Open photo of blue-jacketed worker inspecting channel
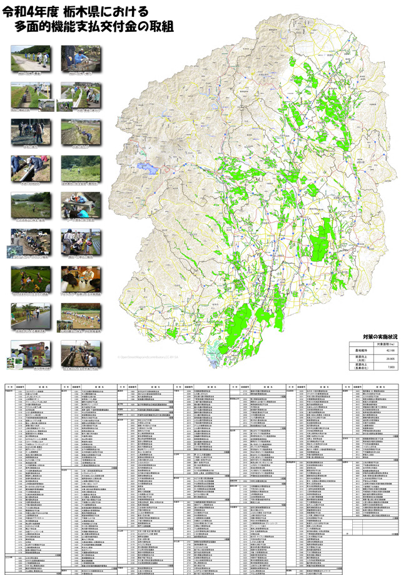Image resolution: width=401 pixels, height=575 pixels. [81, 58]
